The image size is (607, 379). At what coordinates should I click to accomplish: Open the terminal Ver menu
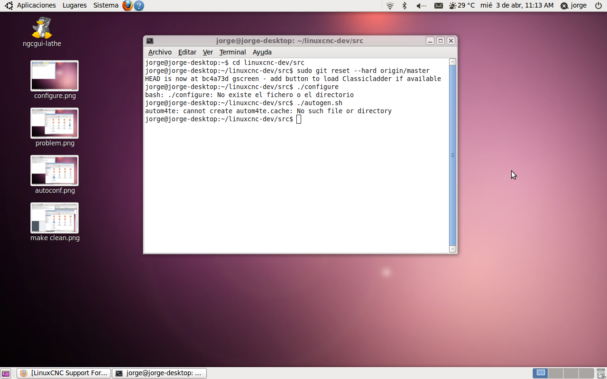point(208,52)
